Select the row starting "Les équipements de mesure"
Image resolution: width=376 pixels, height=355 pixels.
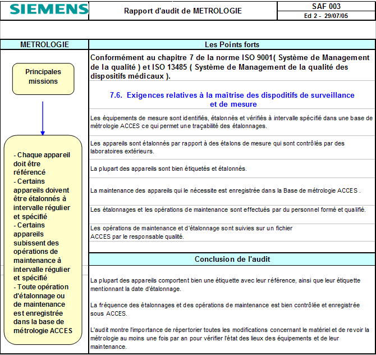[x=230, y=122]
